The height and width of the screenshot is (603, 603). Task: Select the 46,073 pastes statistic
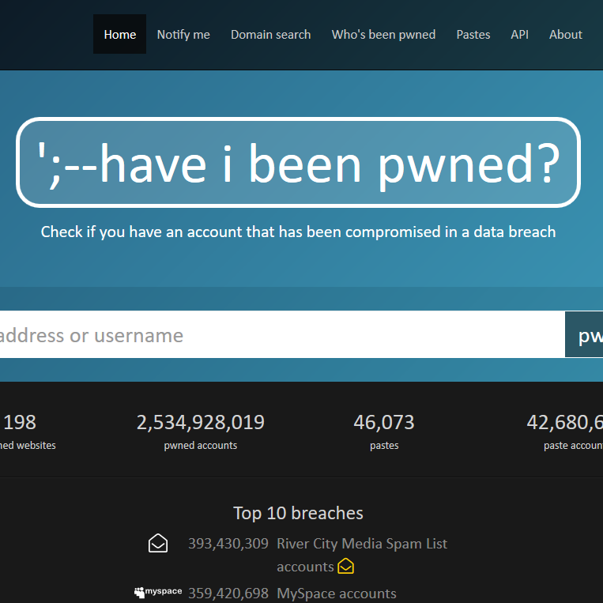383,423
